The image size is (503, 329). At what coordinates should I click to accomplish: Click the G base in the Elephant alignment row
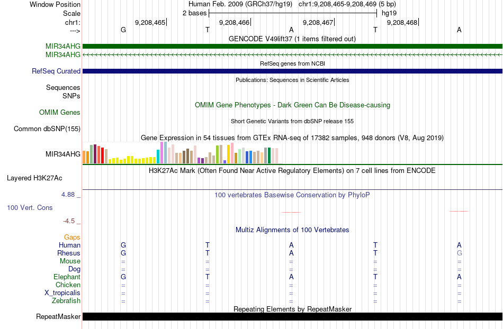pos(123,277)
